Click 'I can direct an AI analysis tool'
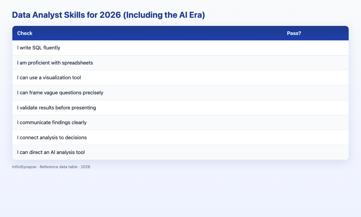This screenshot has height=217, width=361. coord(51,153)
